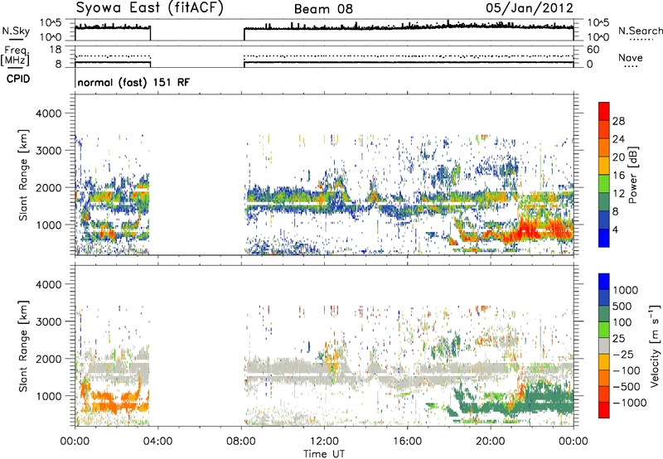
Task: Click the 'Syowa East (fitACF)' title
Action: (x=150, y=7)
